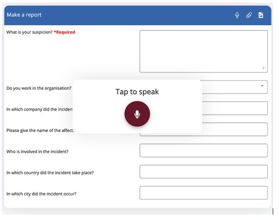Focus the incident city input field

click(x=203, y=193)
